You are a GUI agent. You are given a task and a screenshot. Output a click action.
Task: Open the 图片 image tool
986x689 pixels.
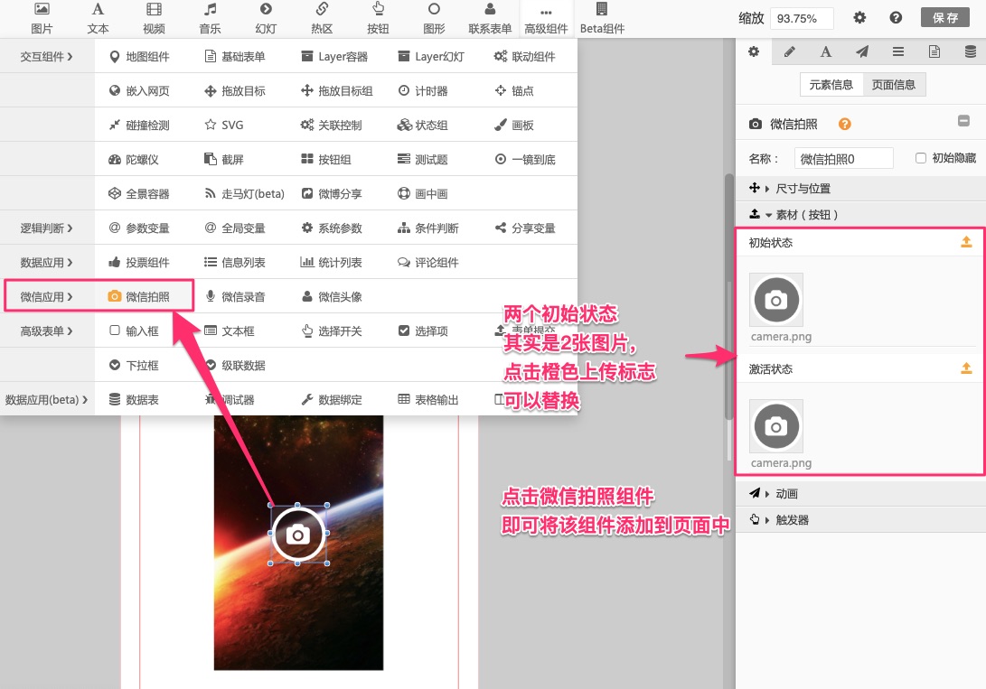42,18
